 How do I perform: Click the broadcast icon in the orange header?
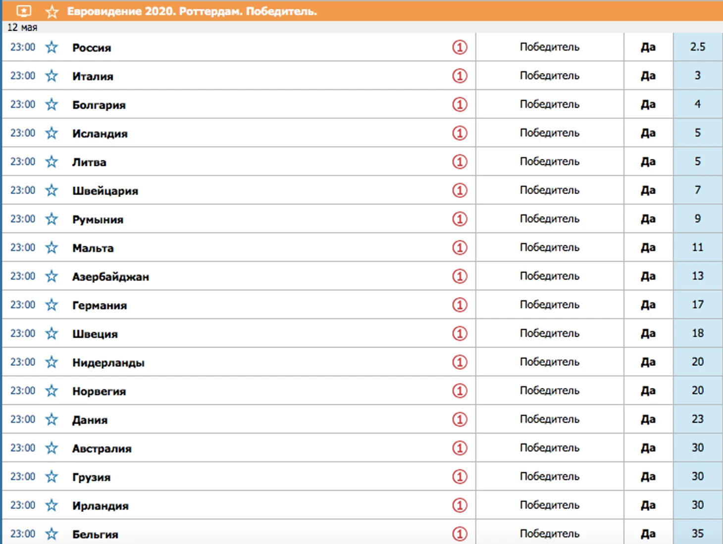24,11
